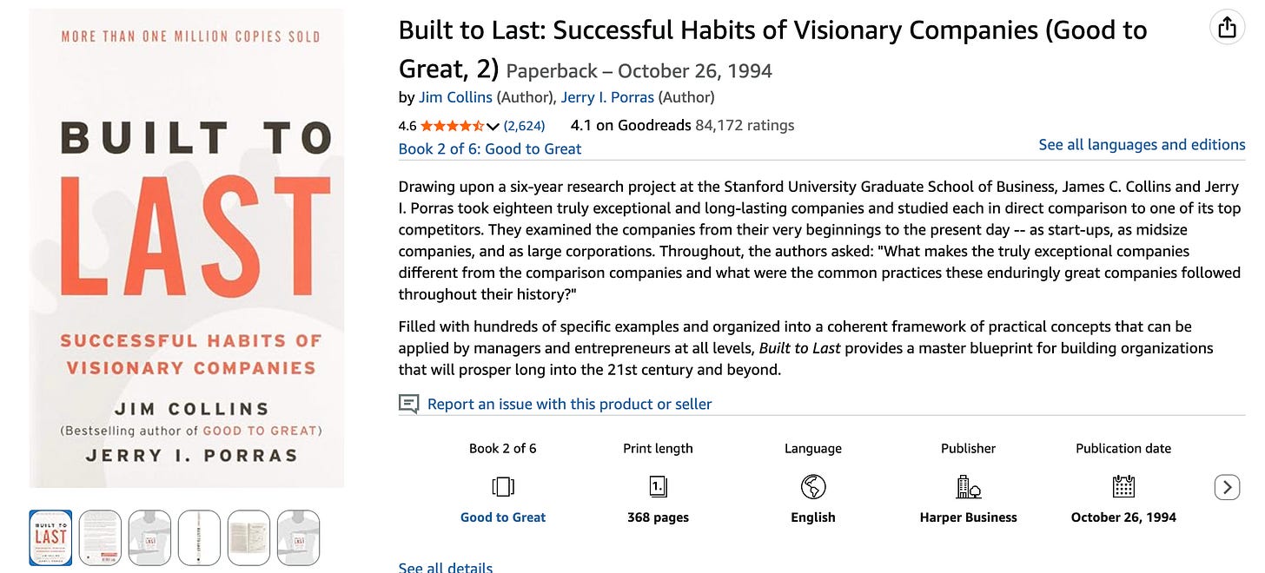
Task: Click the language globe icon
Action: (813, 487)
